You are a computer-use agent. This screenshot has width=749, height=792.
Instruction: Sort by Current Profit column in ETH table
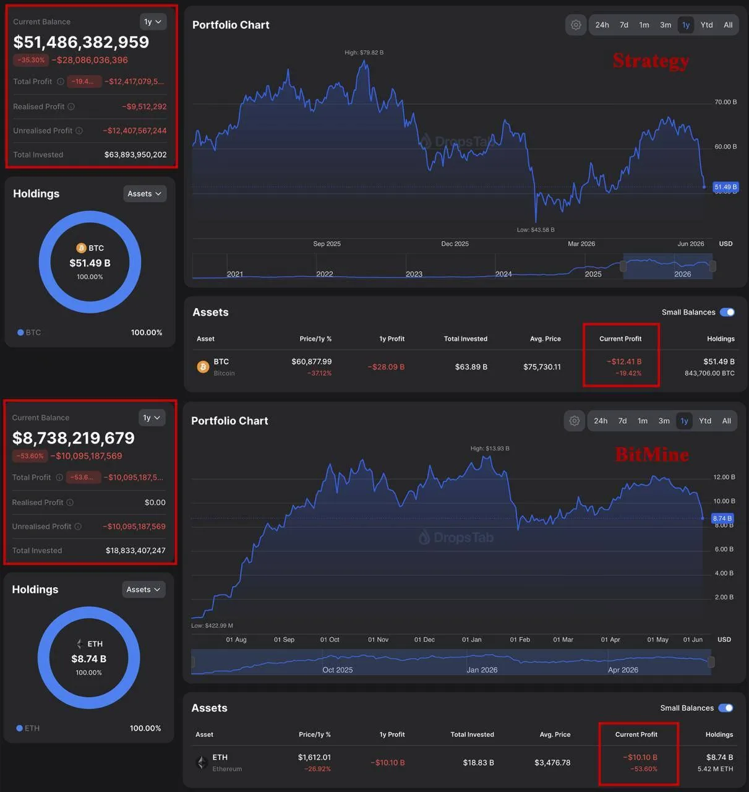click(636, 734)
